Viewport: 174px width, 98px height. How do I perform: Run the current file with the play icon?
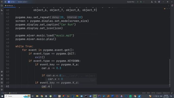tap(138, 2)
